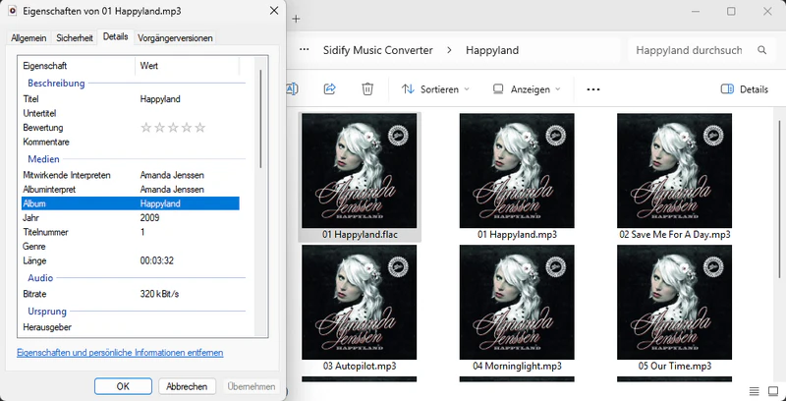Click the highlighted Album row
This screenshot has width=786, height=401.
(x=131, y=203)
